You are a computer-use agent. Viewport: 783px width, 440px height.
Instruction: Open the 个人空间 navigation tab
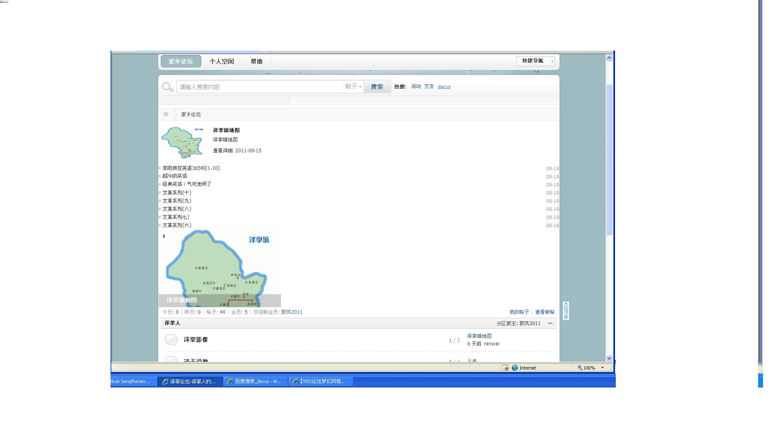pos(221,62)
